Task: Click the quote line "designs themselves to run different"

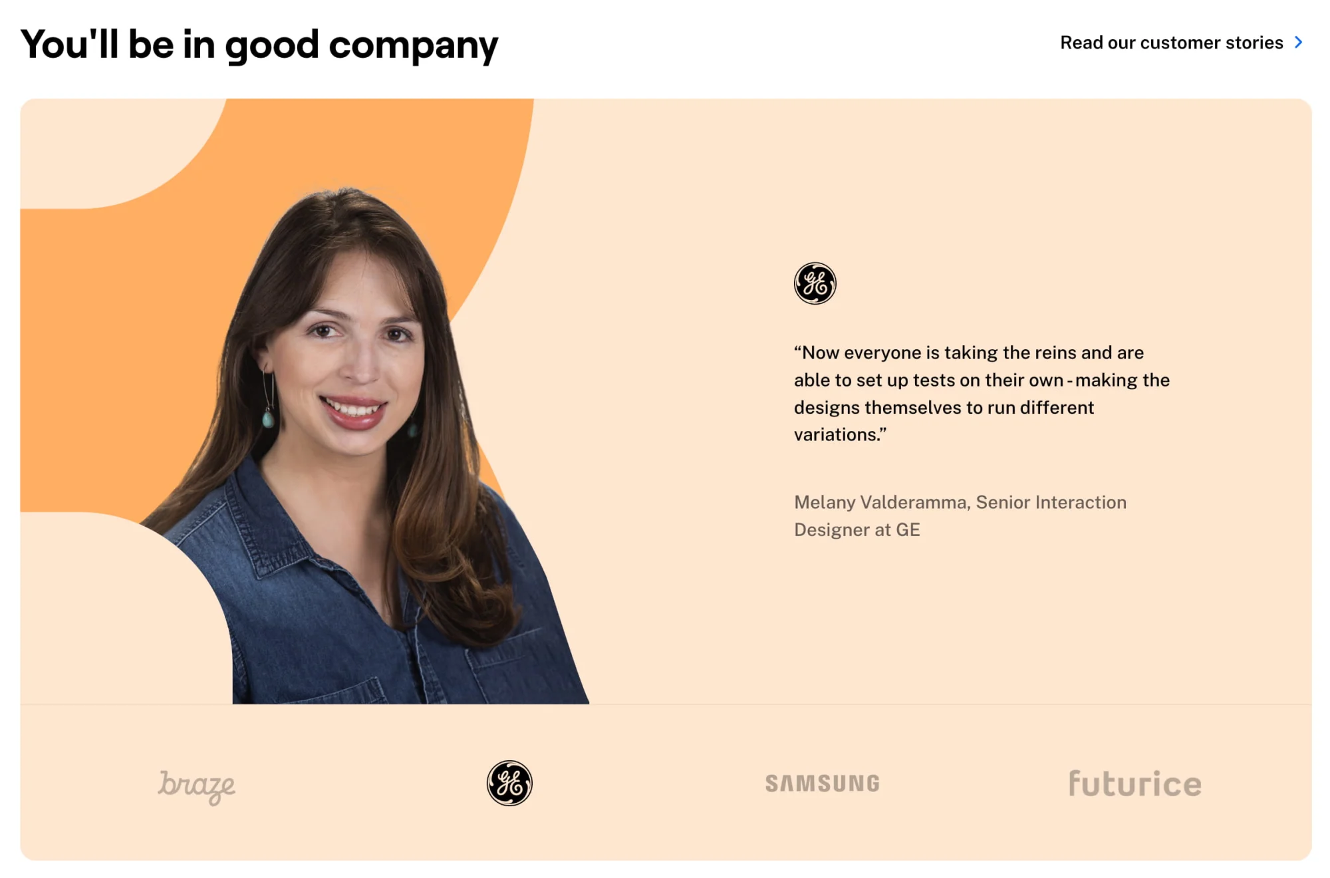Action: [x=944, y=407]
